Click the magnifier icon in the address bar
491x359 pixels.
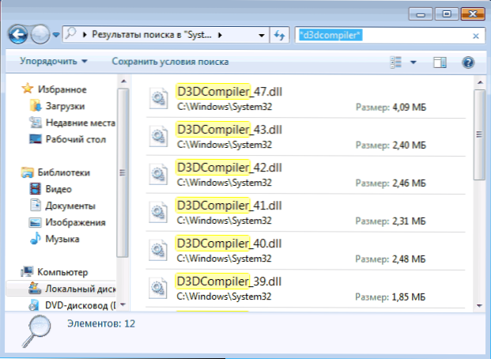(71, 33)
